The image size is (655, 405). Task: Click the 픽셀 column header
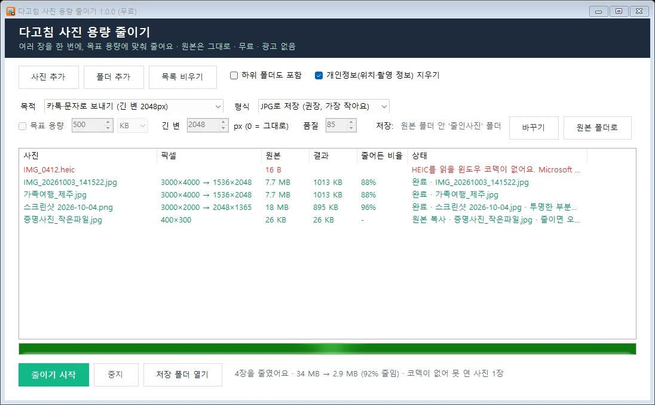[209, 156]
